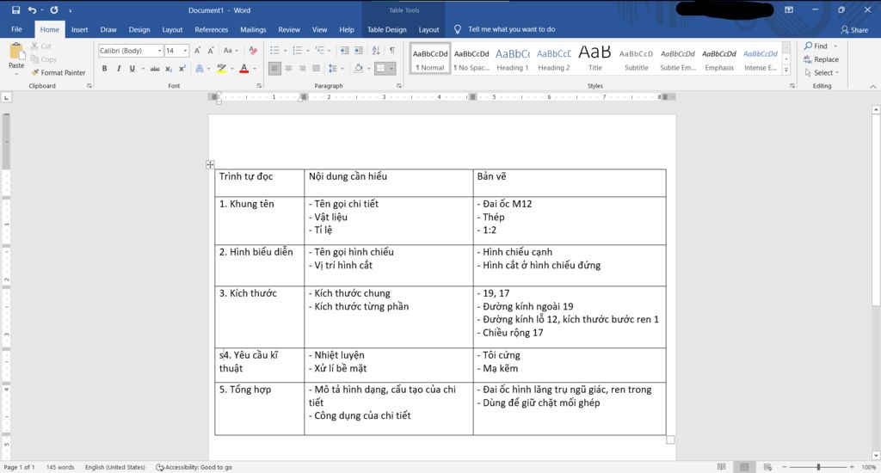Open the Table Design tab
881x473 pixels.
pyautogui.click(x=386, y=29)
